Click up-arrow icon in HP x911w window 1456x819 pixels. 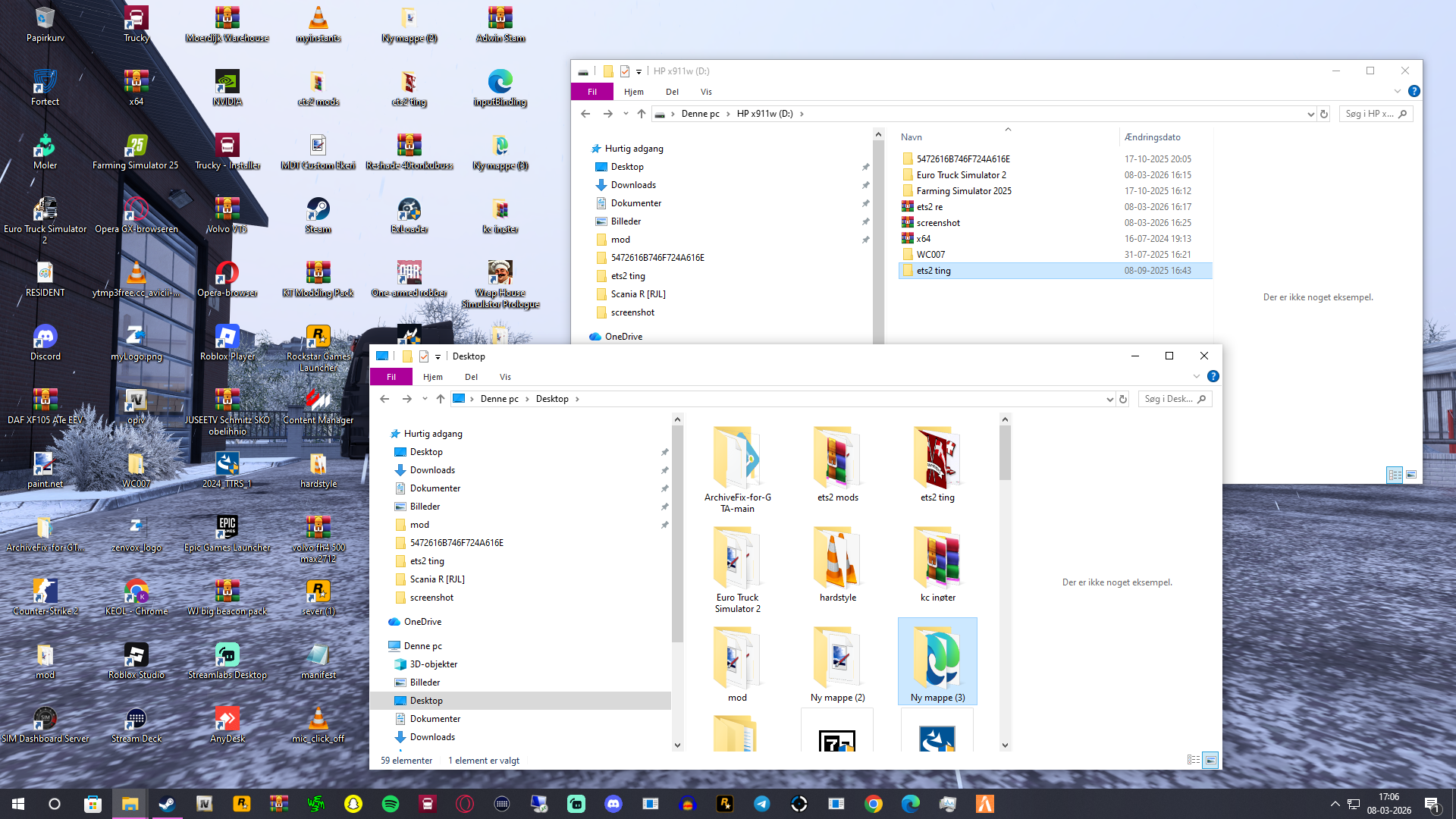(x=642, y=114)
